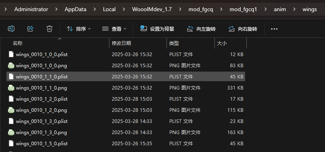325x152 pixels.
Task: Click the 12 KB size cell
Action: coord(236,55)
